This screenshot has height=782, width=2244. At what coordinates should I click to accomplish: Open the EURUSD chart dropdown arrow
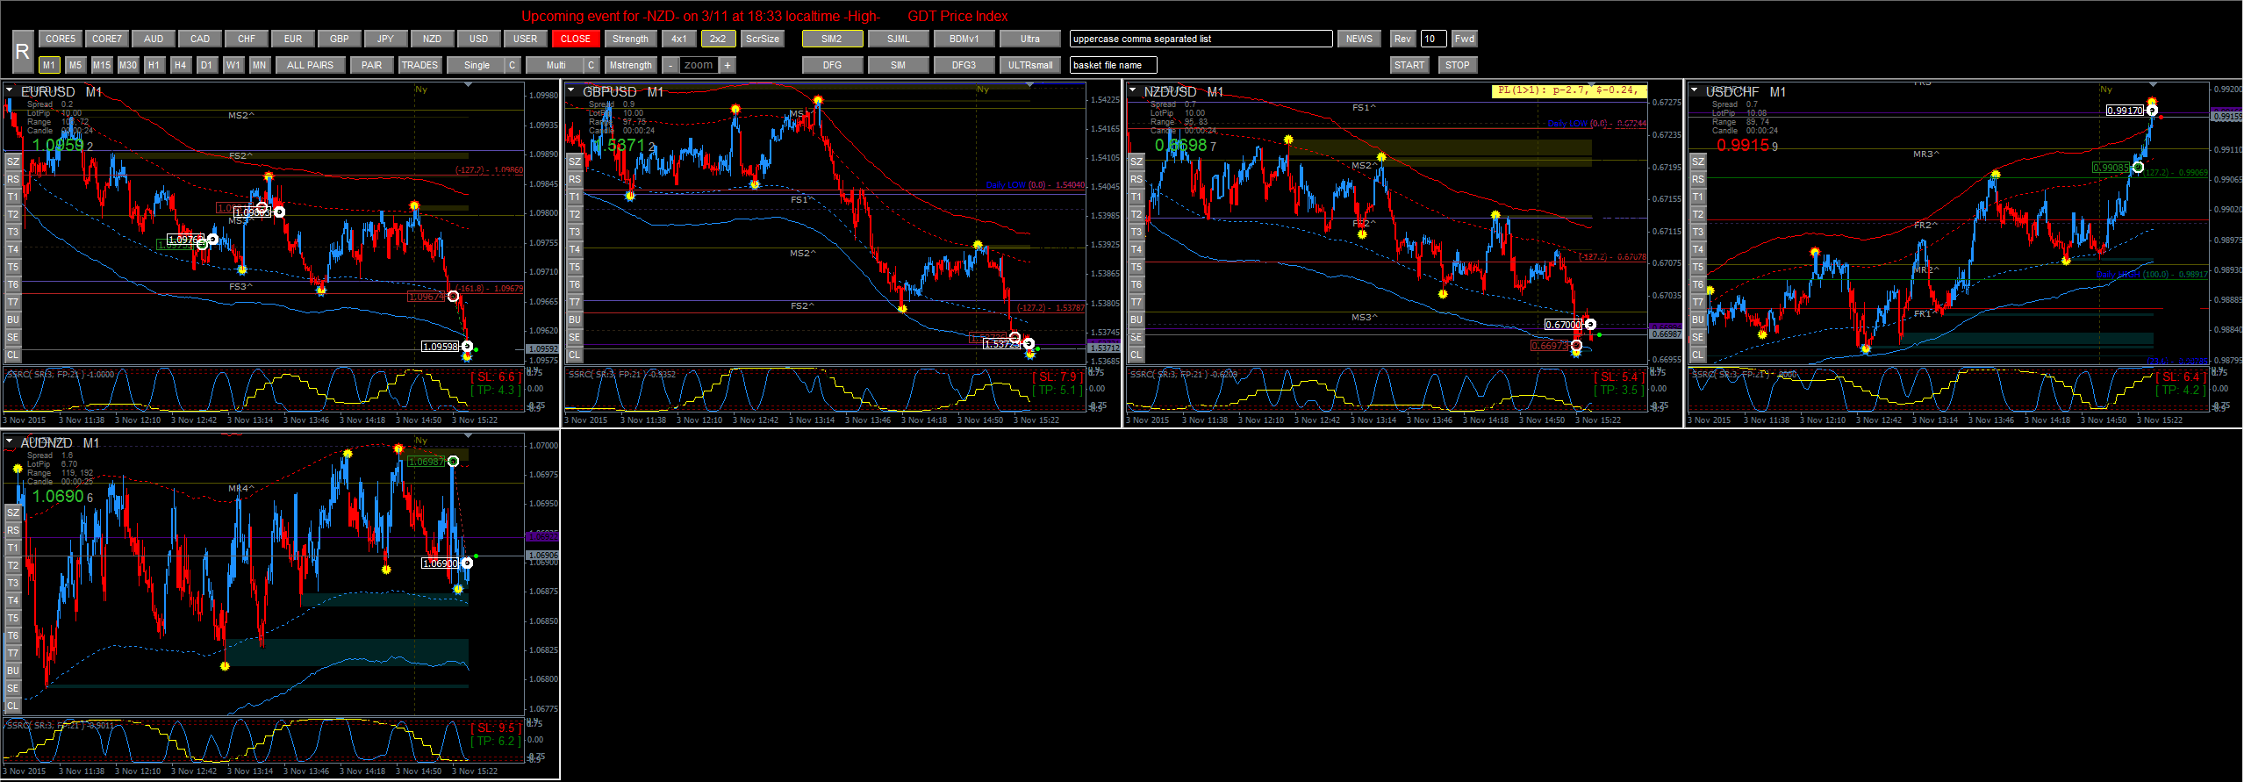(10, 90)
